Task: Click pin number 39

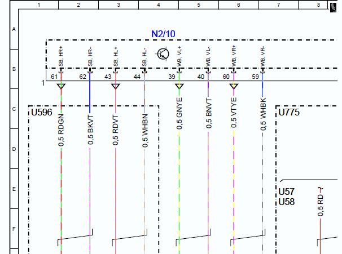Action: (172, 77)
